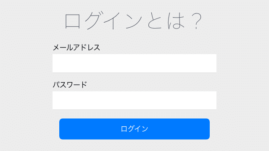Click the blue ログイン button
Screen dimensions: 269x151
tap(134, 129)
